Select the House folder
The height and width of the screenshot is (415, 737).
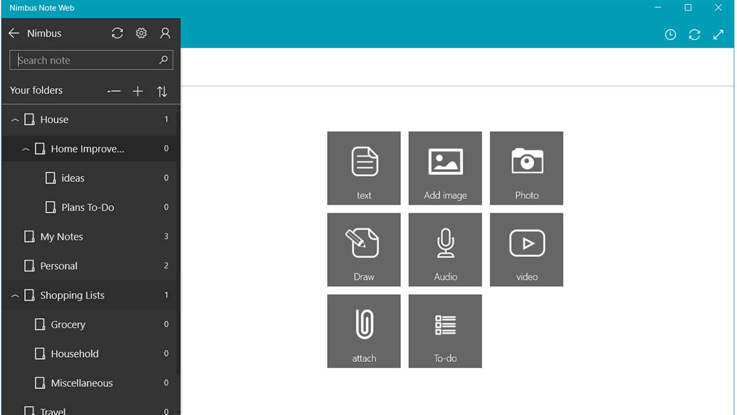(x=89, y=119)
